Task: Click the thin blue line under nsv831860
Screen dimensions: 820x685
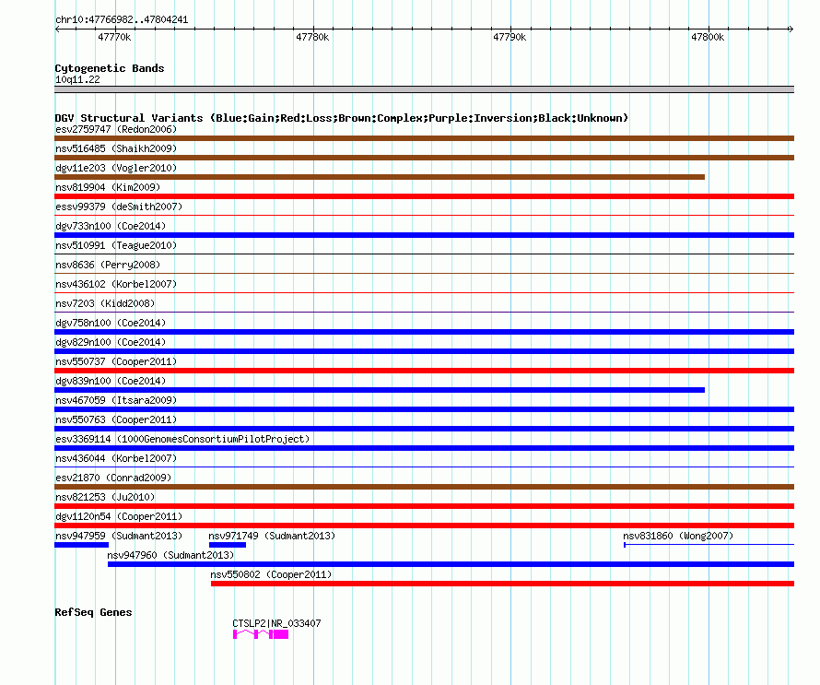Action: tap(709, 545)
